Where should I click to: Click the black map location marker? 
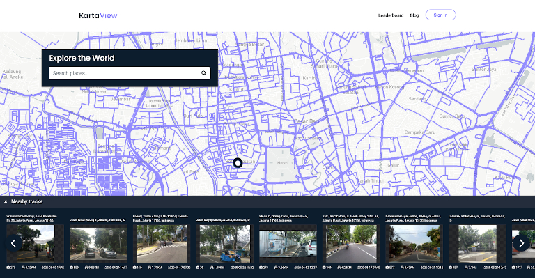tap(238, 163)
